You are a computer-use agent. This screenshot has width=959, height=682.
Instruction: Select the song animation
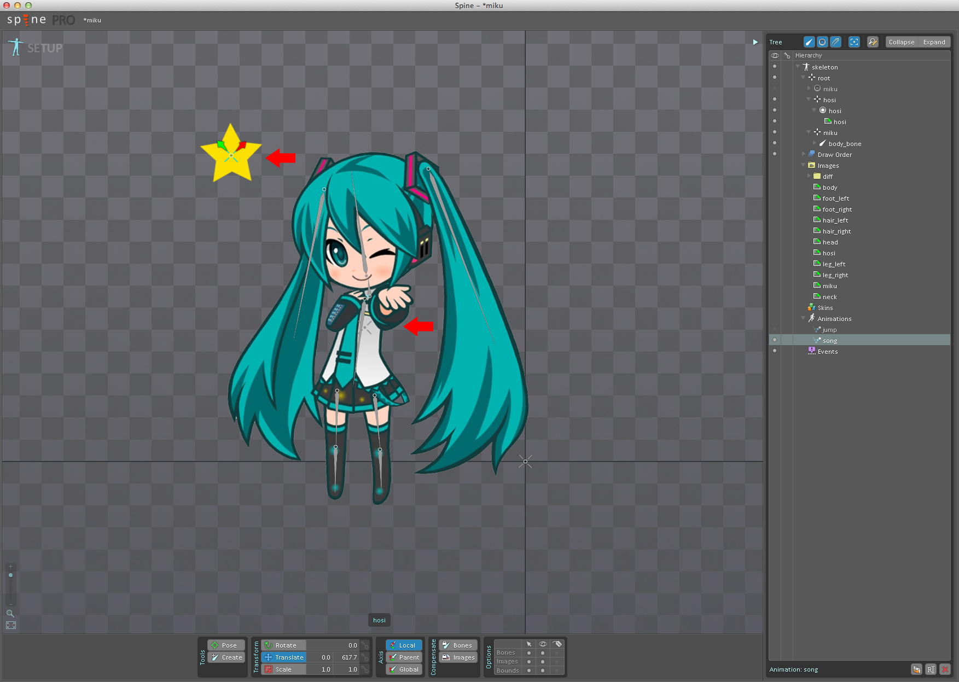[830, 341]
